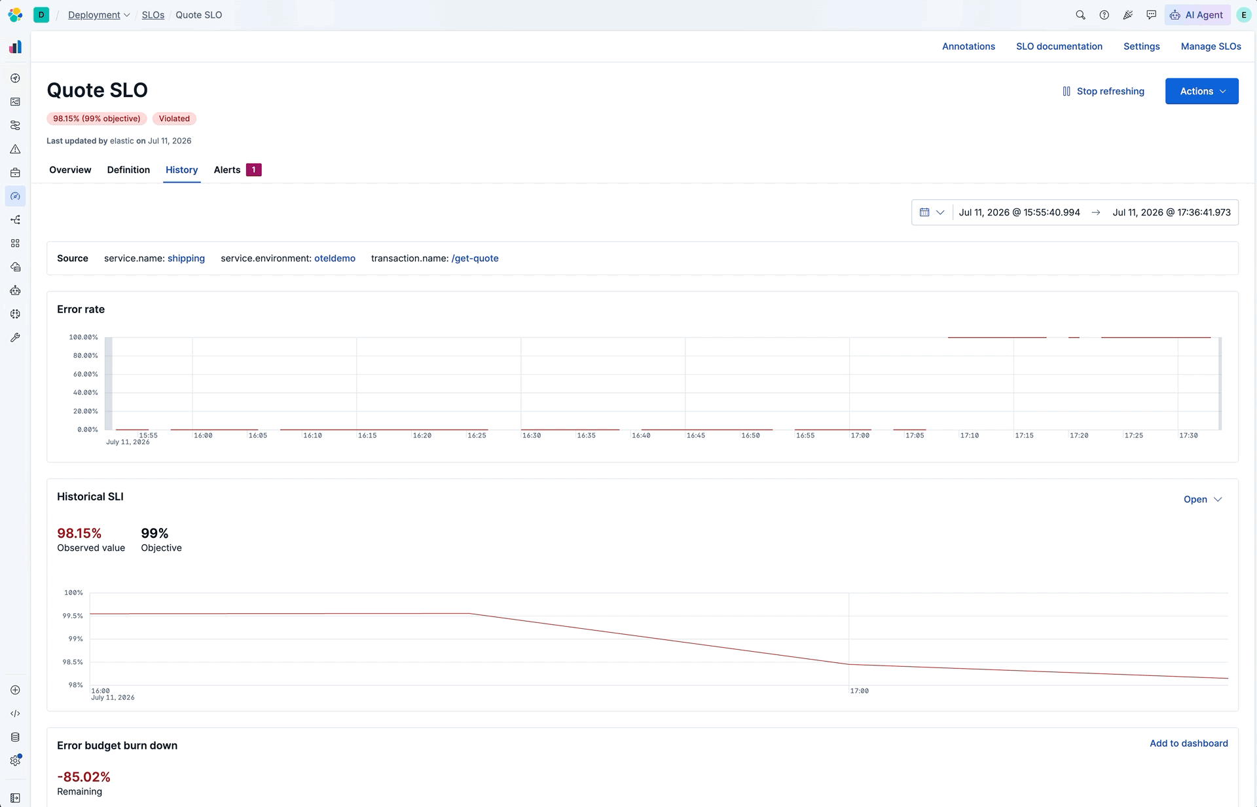Open the Infrastructure cloud-storage icon in sidebar
1257x807 pixels.
[15, 267]
